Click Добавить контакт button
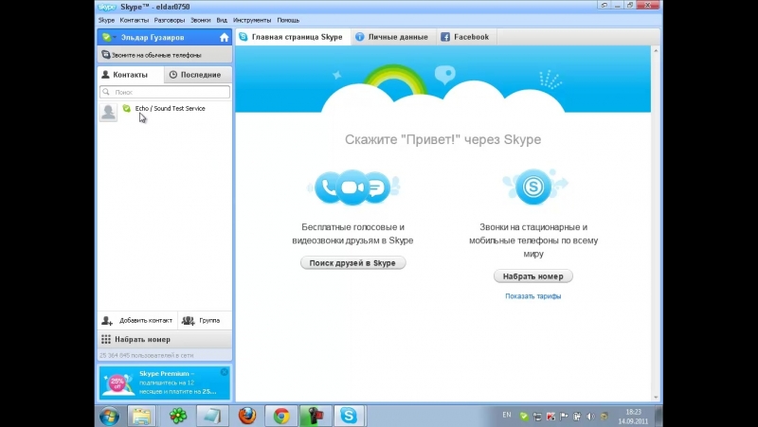The image size is (758, 427). tap(137, 320)
